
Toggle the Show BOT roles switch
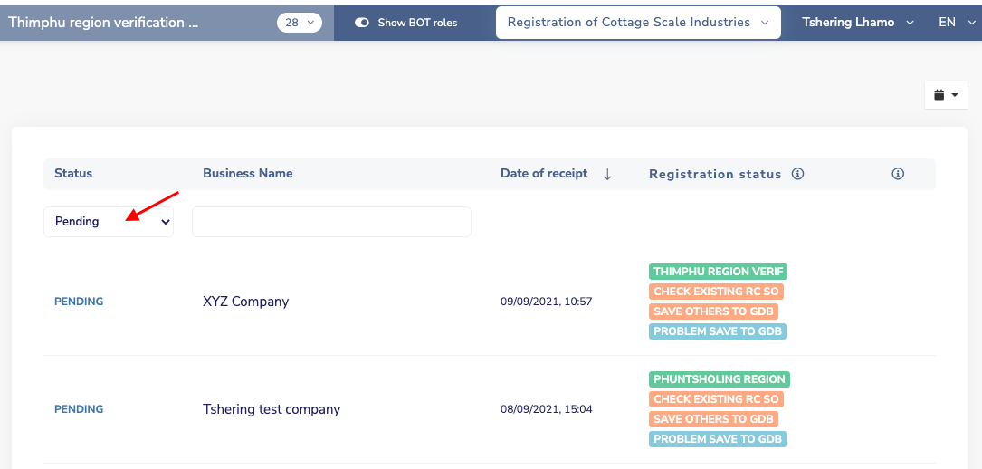tap(362, 23)
